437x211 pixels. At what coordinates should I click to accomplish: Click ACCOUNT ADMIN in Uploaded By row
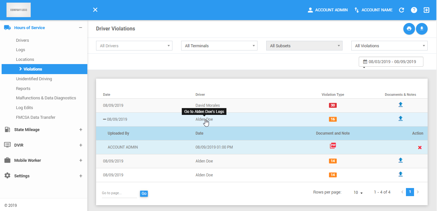[x=123, y=147]
